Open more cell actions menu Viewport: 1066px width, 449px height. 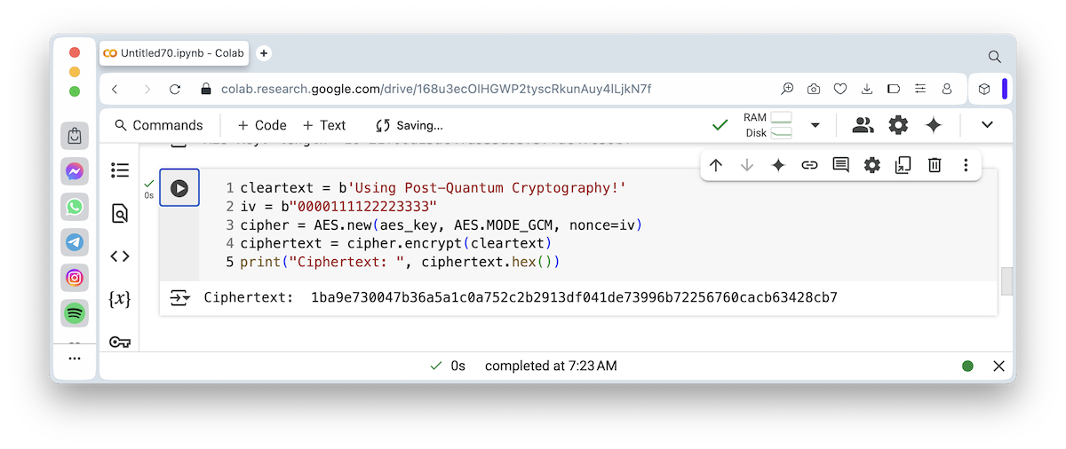(966, 165)
